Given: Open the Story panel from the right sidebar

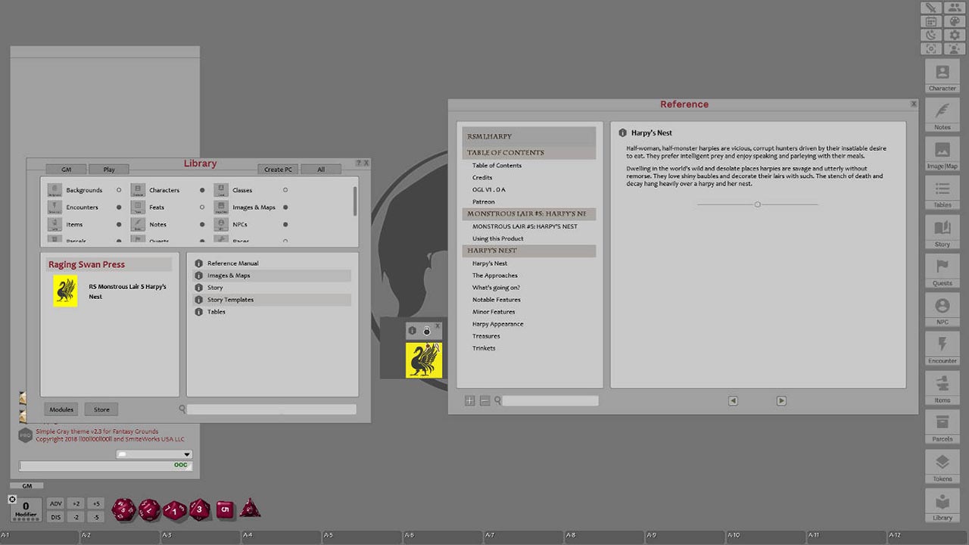Looking at the screenshot, I should pyautogui.click(x=942, y=232).
